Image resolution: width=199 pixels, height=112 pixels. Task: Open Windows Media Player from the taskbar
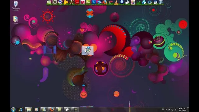coord(36,110)
